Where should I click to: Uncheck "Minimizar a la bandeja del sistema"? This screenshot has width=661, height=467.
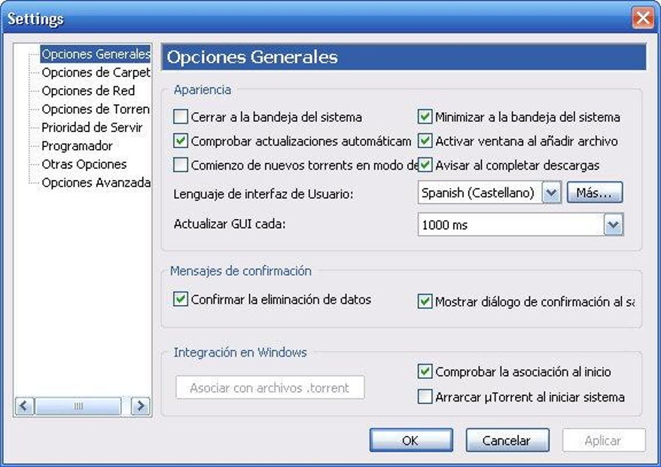pyautogui.click(x=425, y=117)
